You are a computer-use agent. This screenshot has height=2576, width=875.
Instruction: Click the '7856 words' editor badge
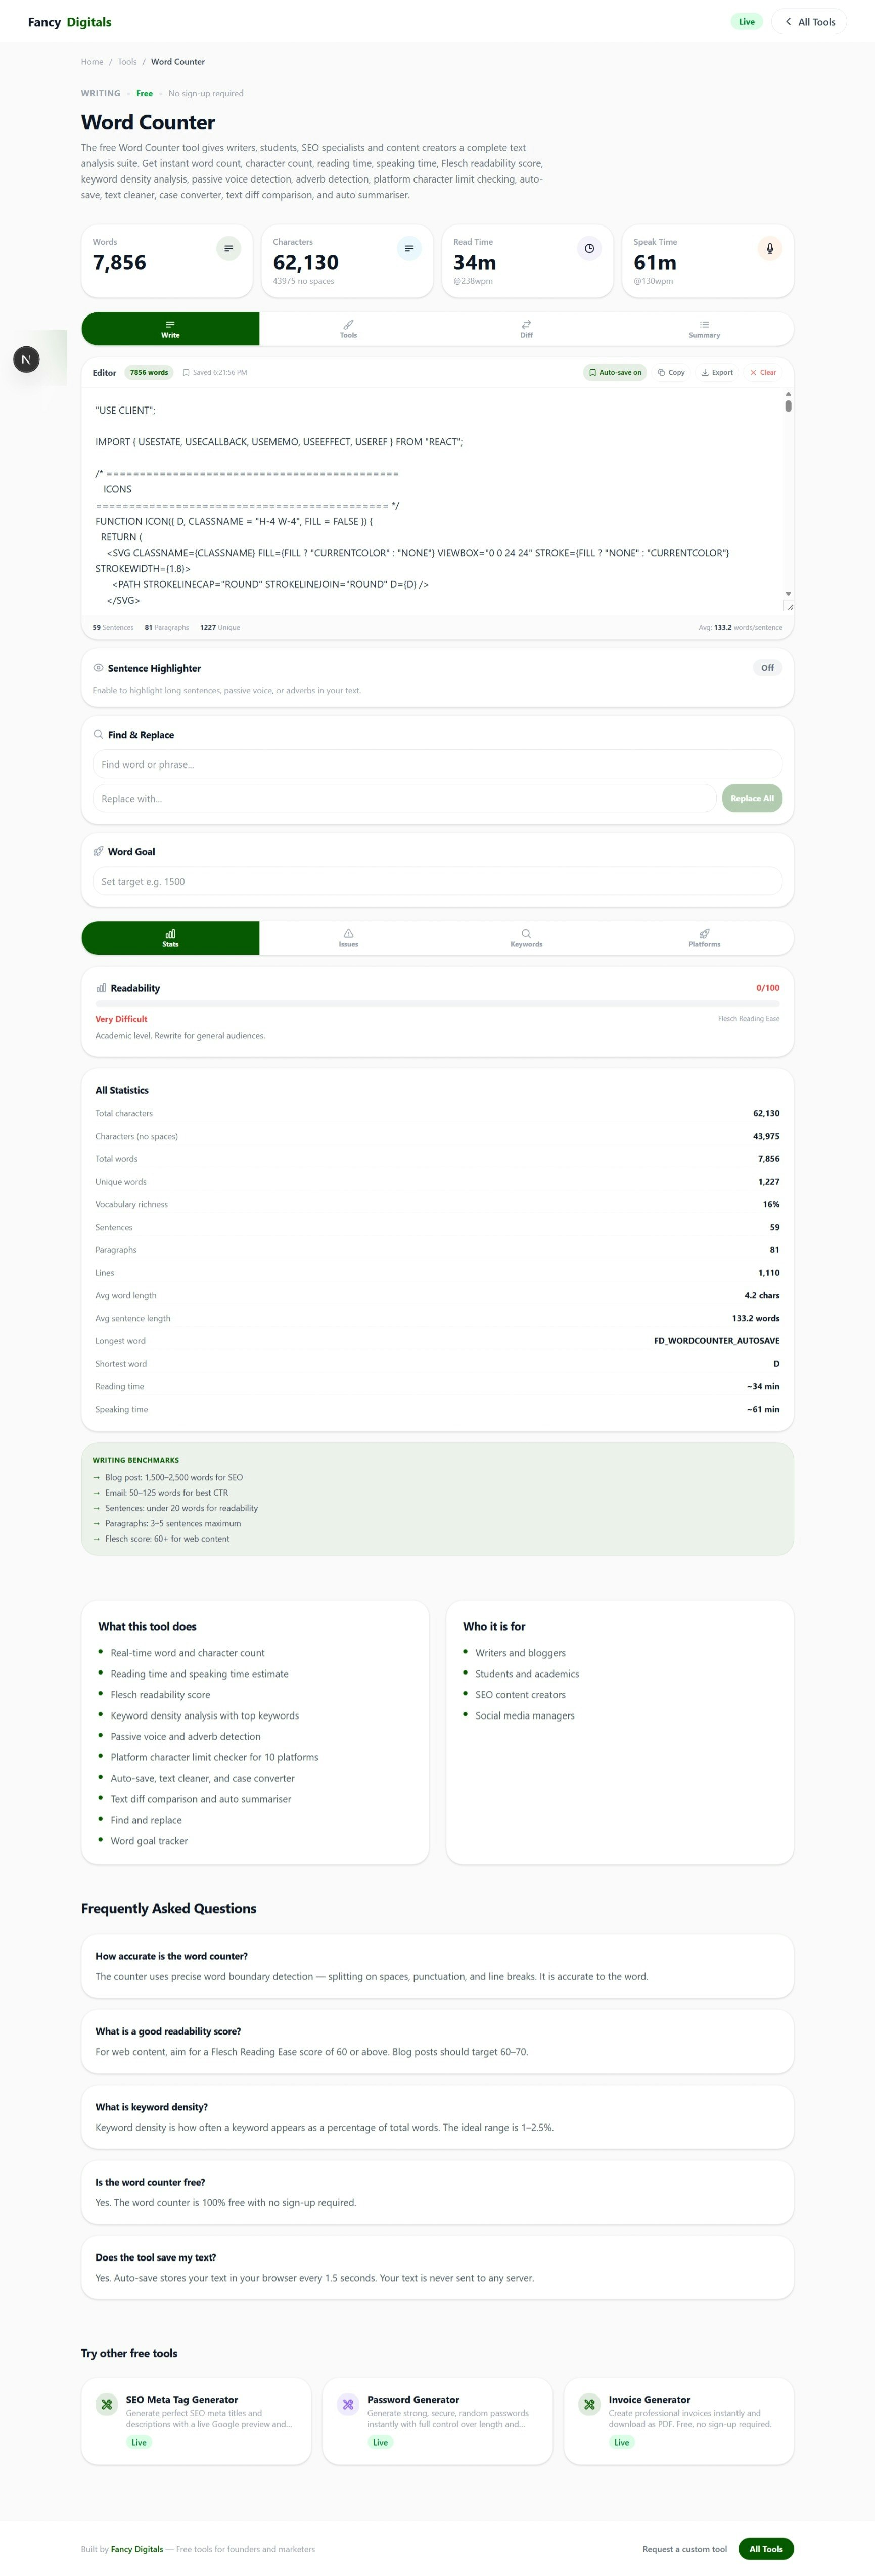[x=149, y=372]
